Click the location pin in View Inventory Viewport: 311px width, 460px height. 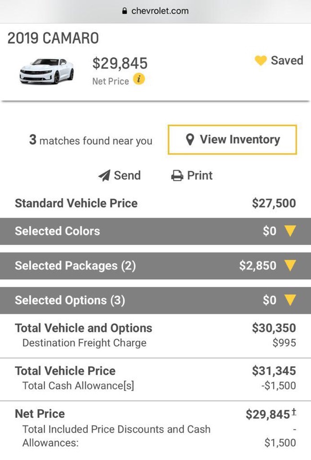coord(190,139)
